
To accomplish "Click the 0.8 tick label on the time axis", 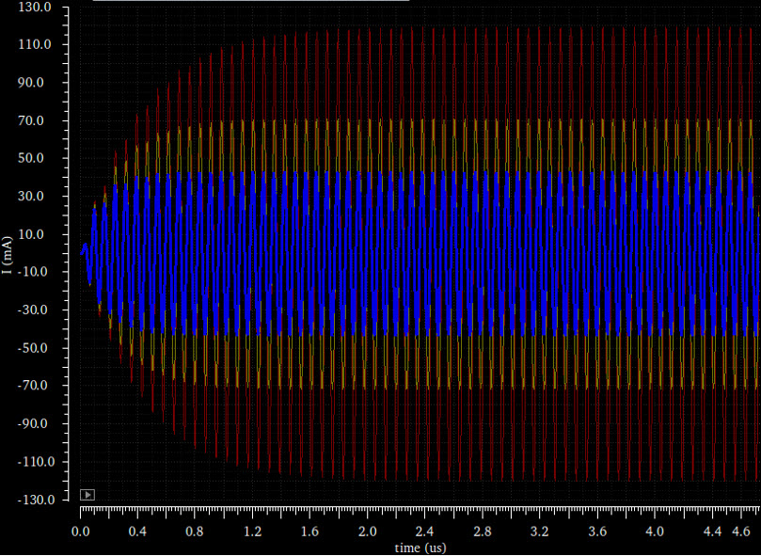I will point(195,532).
